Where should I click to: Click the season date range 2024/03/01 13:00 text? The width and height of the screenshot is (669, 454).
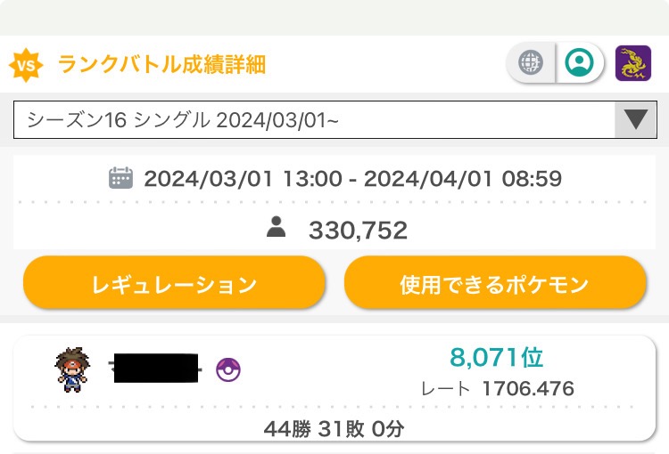(x=243, y=179)
